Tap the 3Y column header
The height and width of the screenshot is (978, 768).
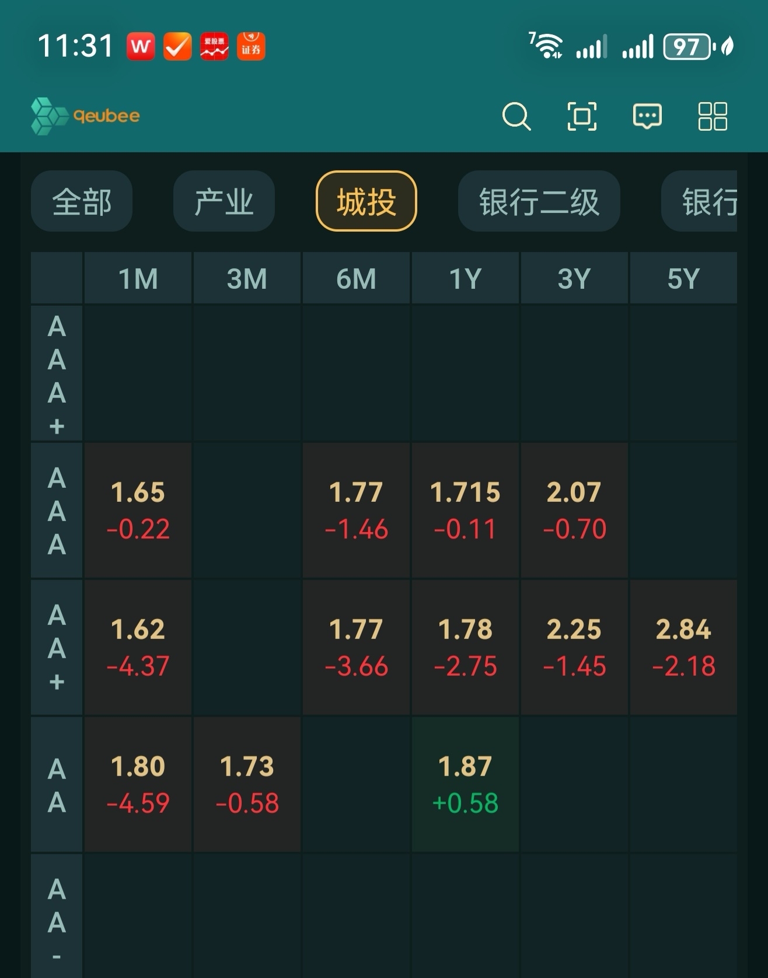coord(574,278)
